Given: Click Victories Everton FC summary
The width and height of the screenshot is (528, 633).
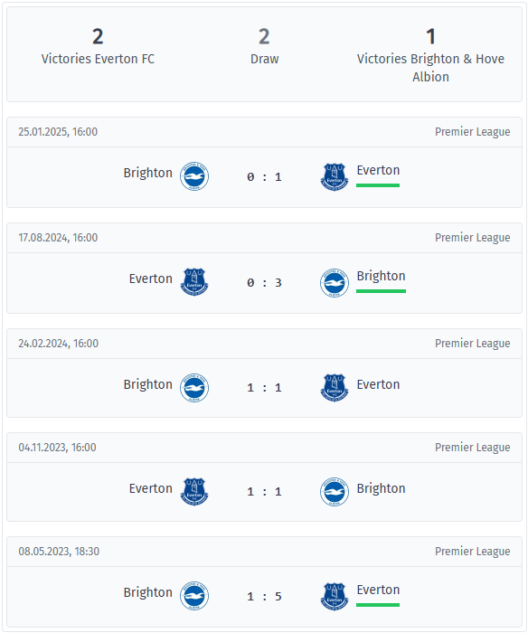Looking at the screenshot, I should [98, 46].
